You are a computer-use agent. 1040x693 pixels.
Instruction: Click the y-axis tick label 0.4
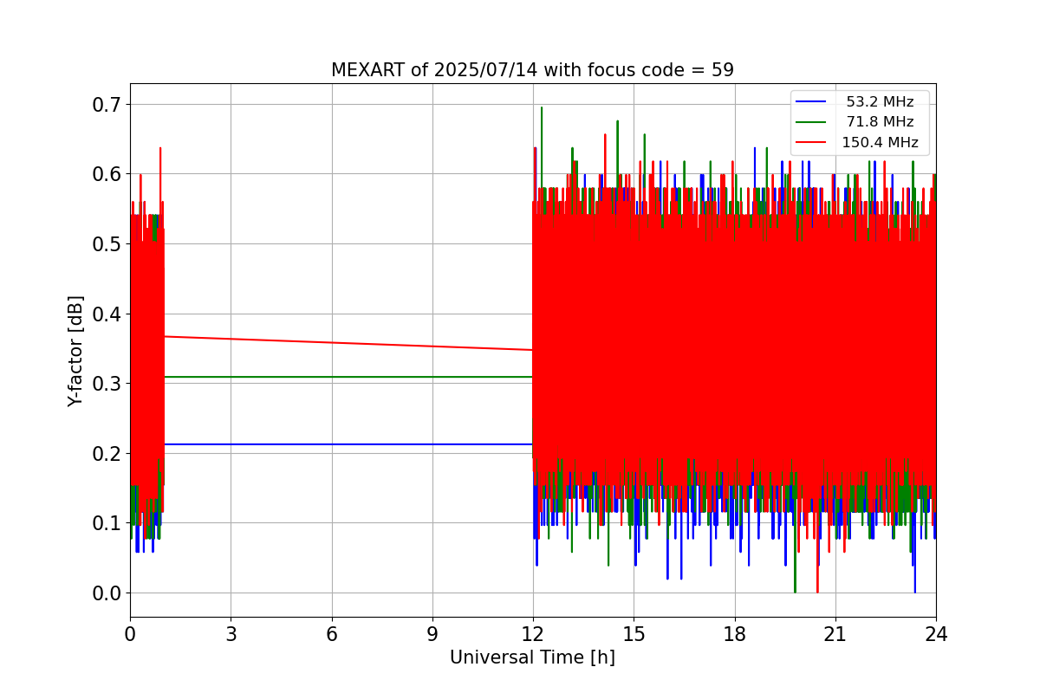(x=107, y=314)
